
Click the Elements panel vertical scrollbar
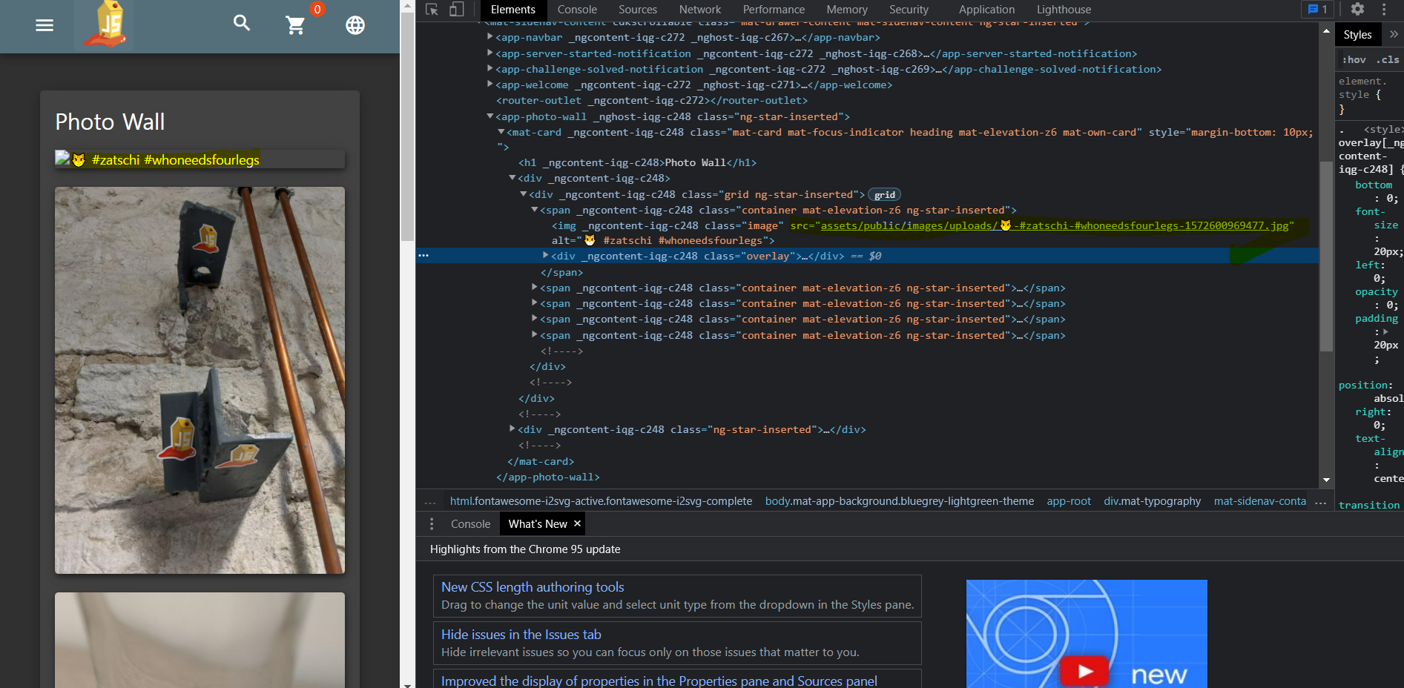coord(1326,255)
